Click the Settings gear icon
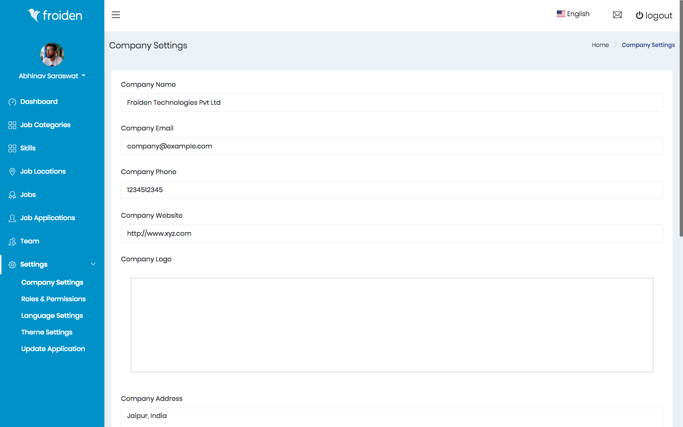The width and height of the screenshot is (683, 427). (x=12, y=265)
